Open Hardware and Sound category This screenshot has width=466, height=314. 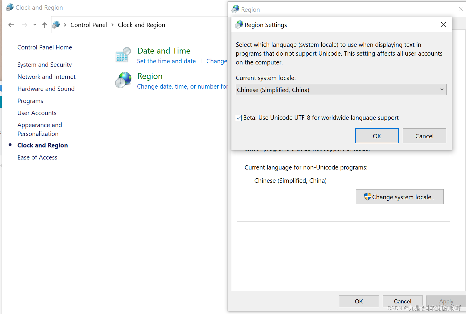click(46, 89)
